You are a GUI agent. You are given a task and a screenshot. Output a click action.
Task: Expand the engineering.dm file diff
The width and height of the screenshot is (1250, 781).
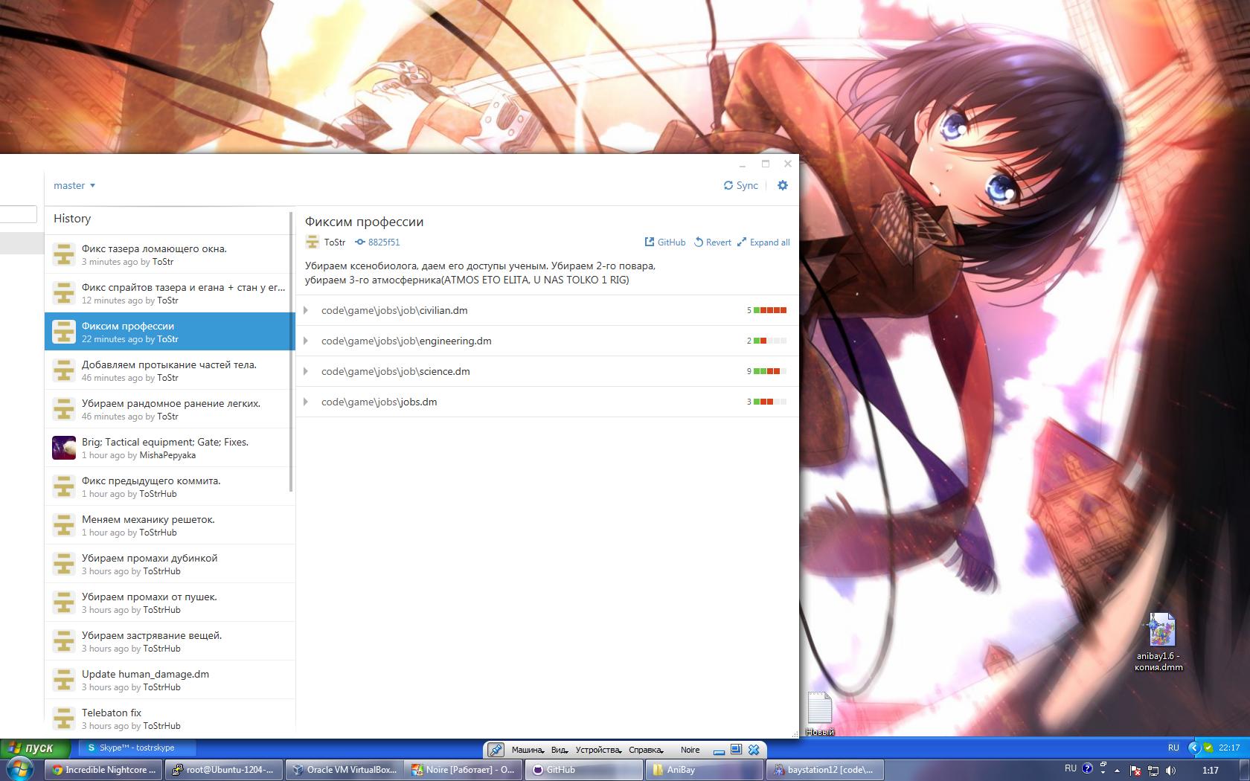pos(306,341)
